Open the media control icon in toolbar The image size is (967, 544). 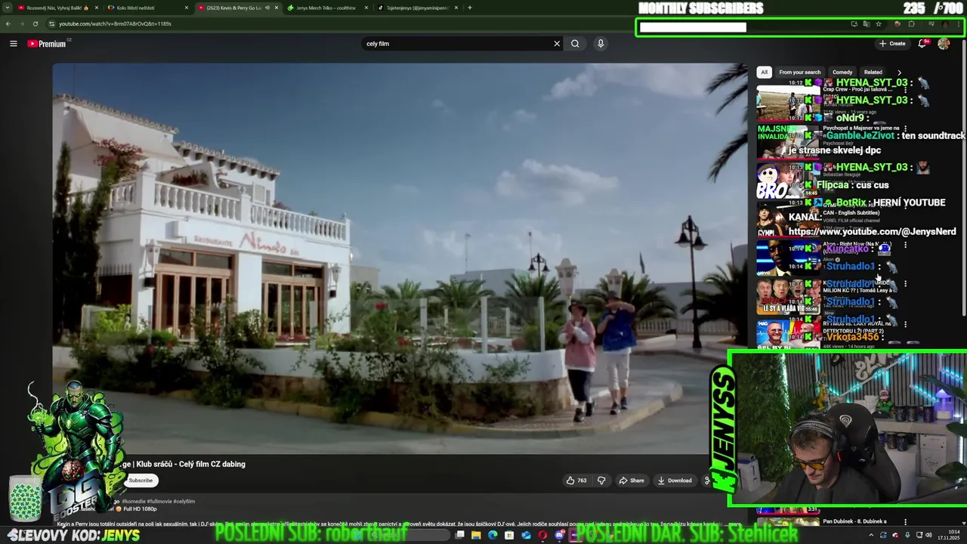point(931,23)
